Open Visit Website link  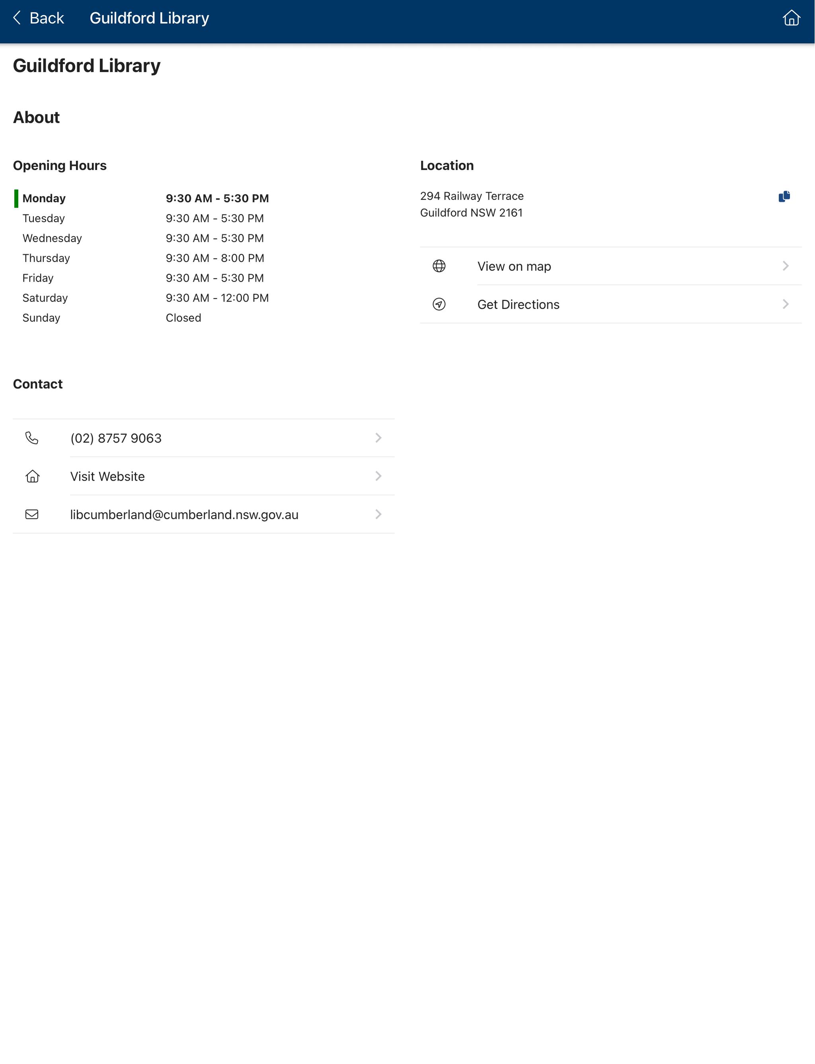[x=204, y=476]
